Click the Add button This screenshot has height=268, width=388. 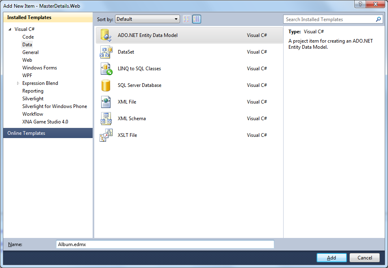pos(332,257)
